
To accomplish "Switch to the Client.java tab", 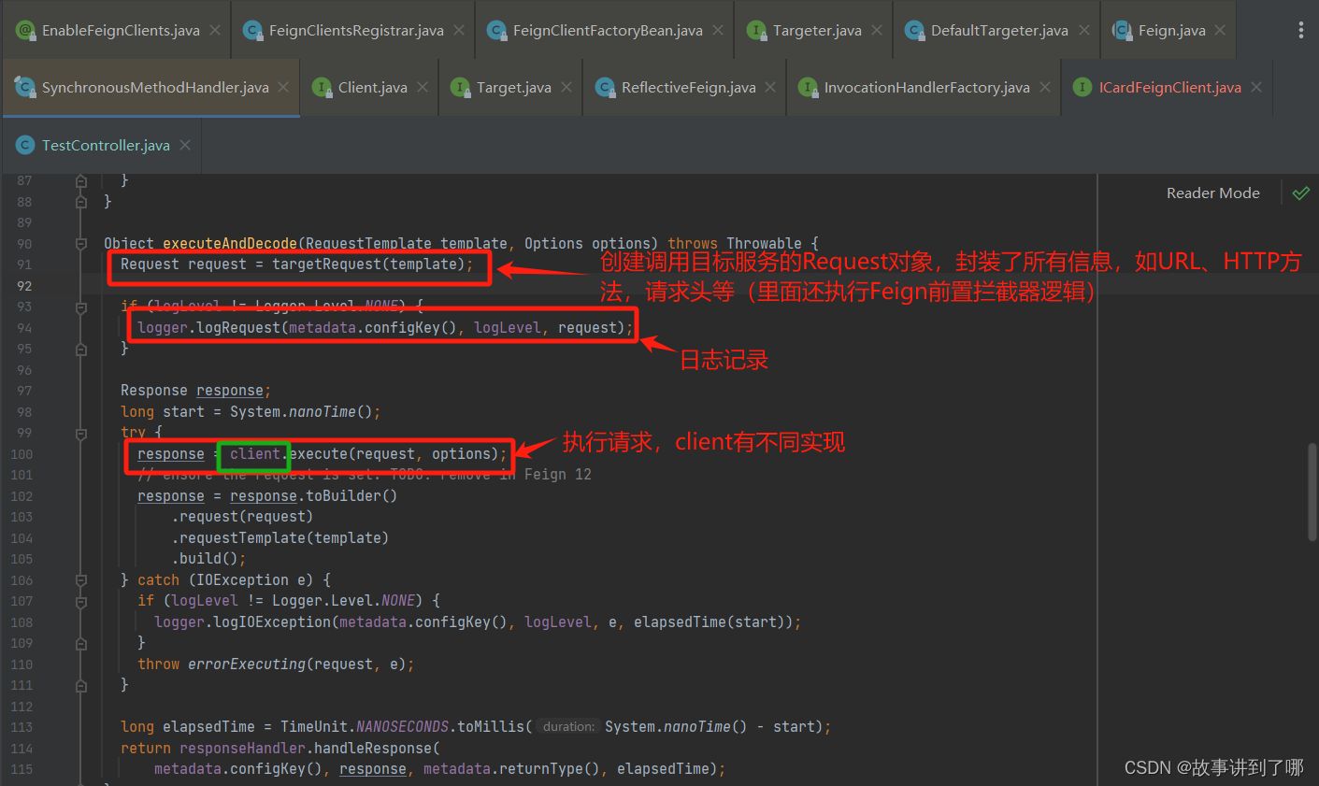I will click(x=371, y=87).
